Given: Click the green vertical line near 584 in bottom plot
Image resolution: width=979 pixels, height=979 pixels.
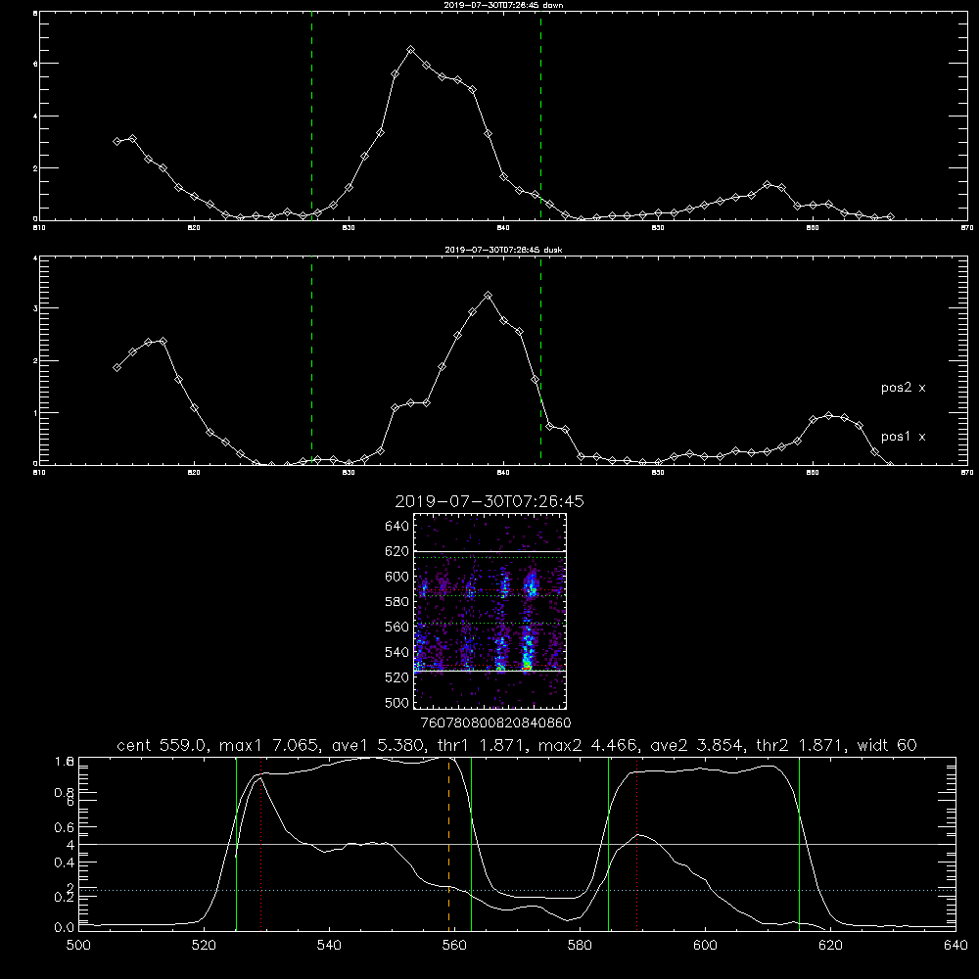Looking at the screenshot, I should point(608,844).
